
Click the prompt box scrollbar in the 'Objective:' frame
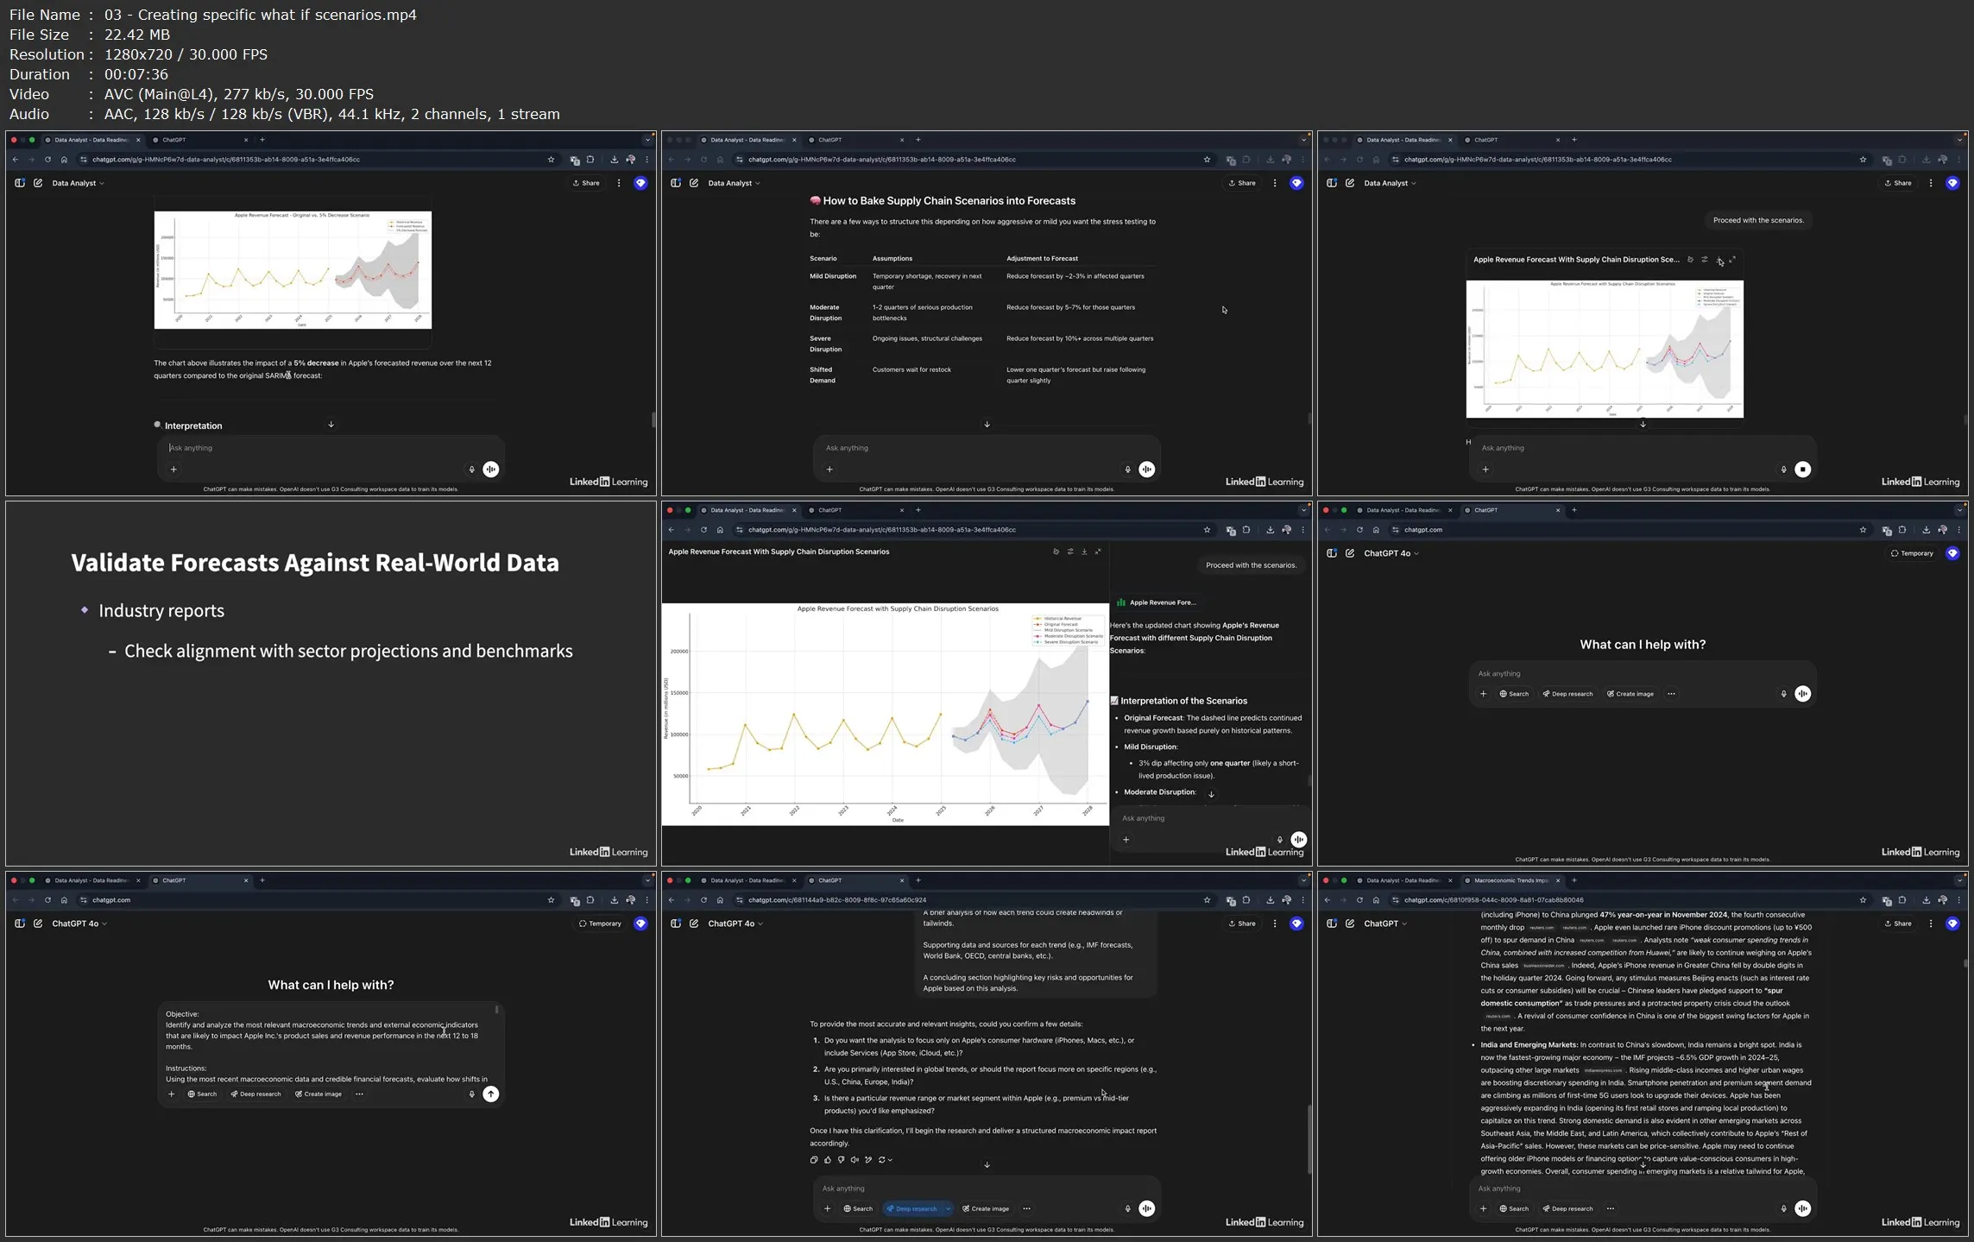tap(496, 1009)
